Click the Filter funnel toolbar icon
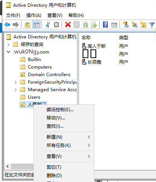Viewport: 156px width, 182px height. pyautogui.click(x=151, y=24)
